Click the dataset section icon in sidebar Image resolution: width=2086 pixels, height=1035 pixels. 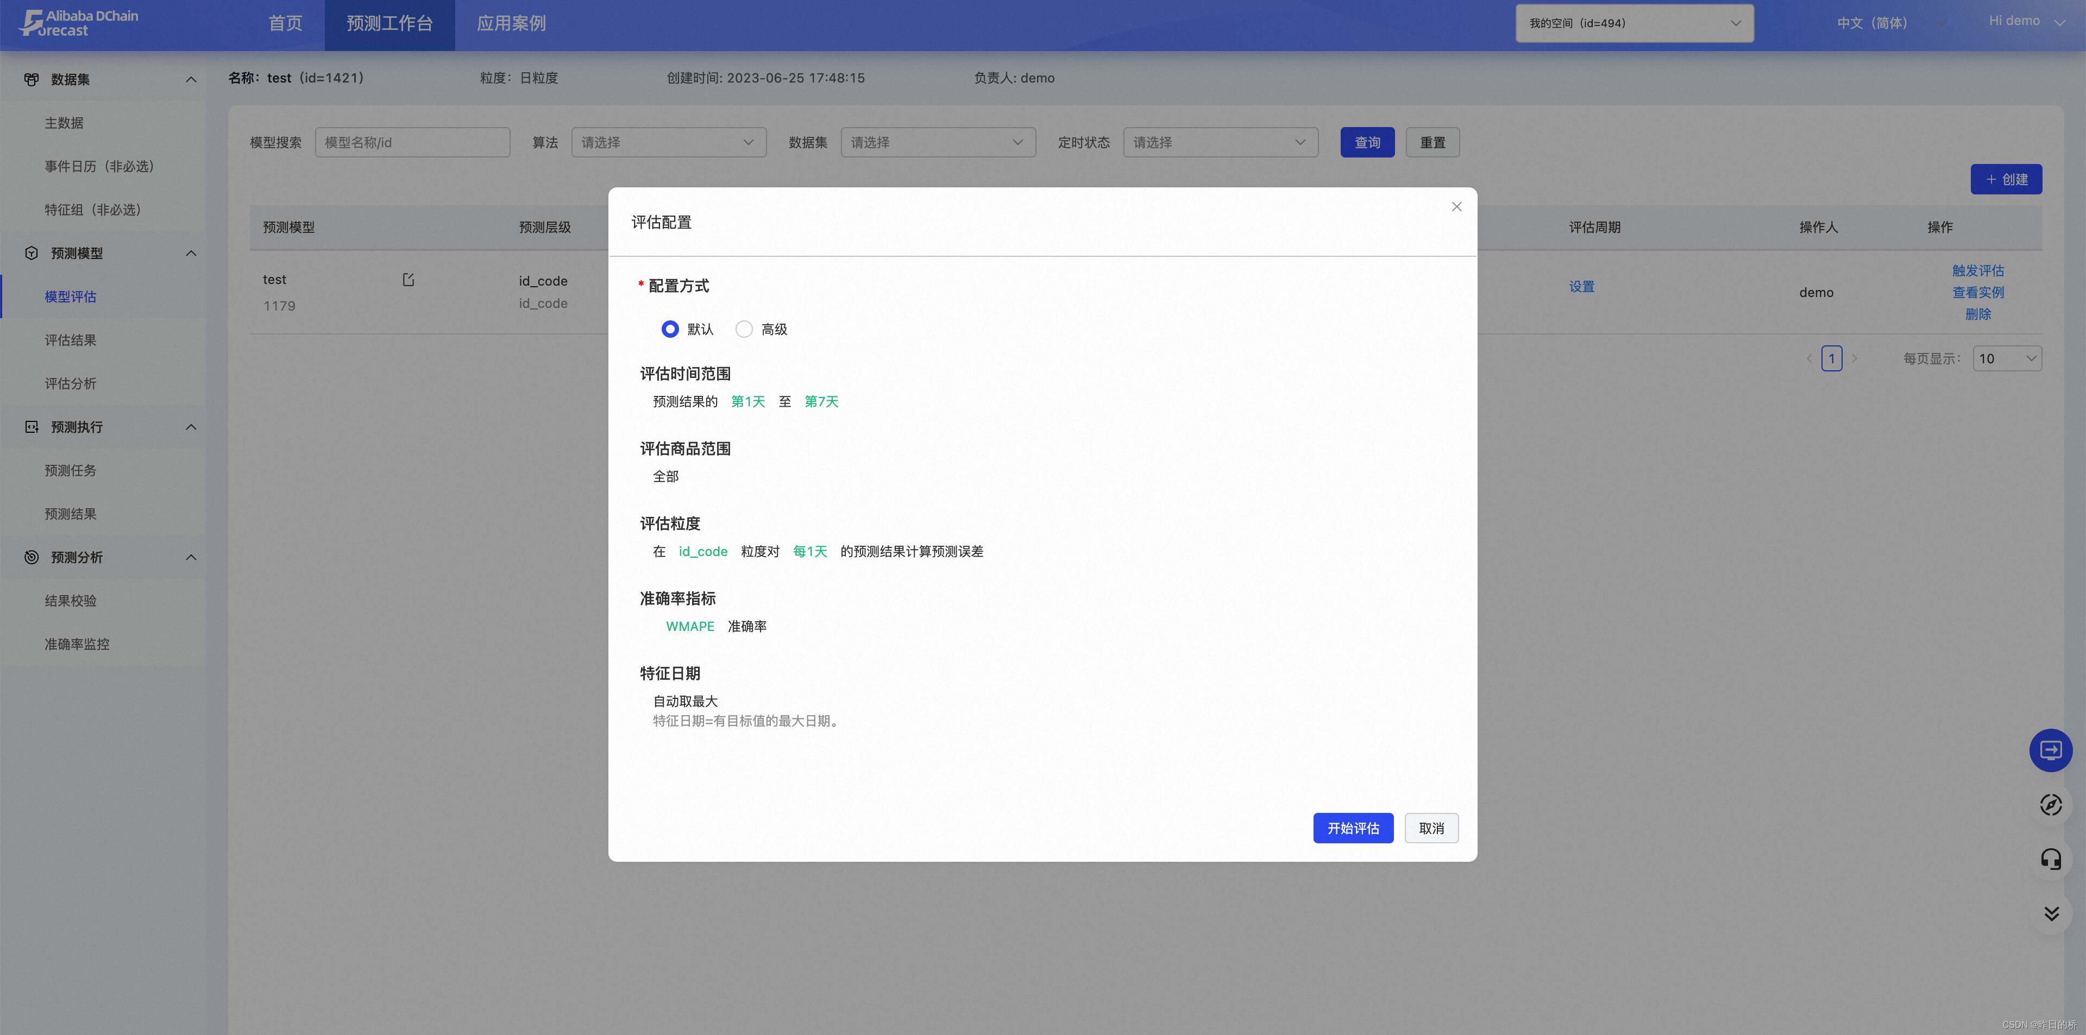[32, 79]
